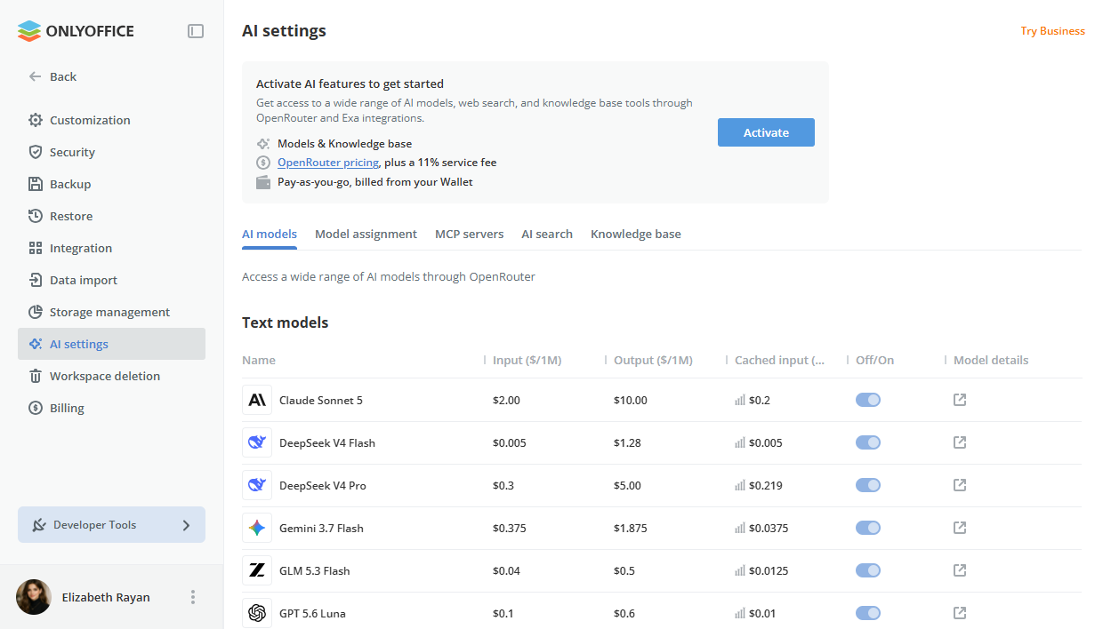Click the Input ($/1M) column header
1103x629 pixels.
[x=527, y=361]
